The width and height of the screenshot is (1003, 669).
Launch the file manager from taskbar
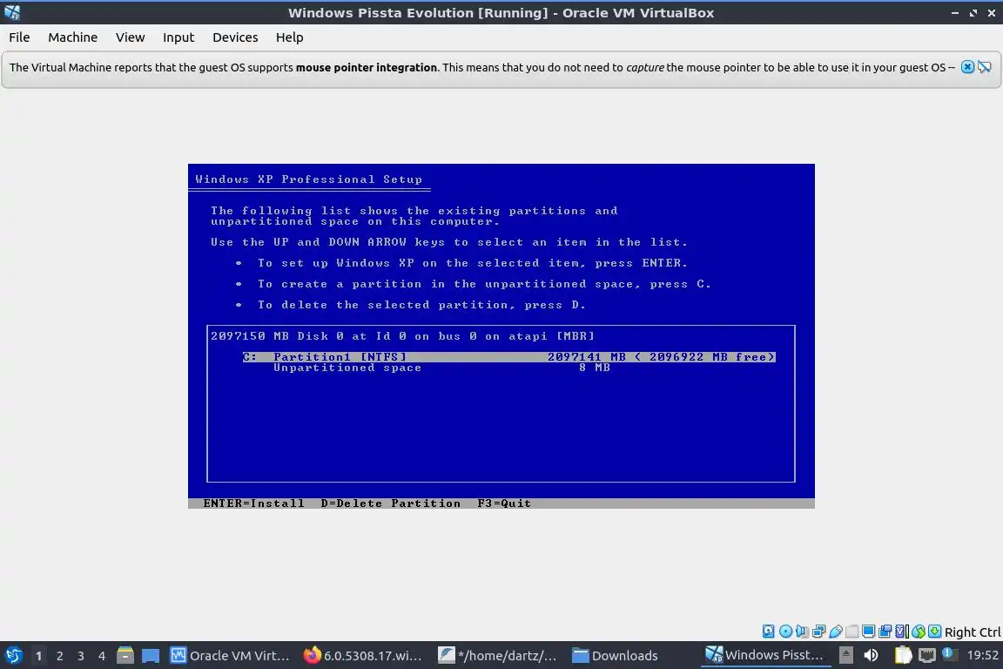[125, 655]
